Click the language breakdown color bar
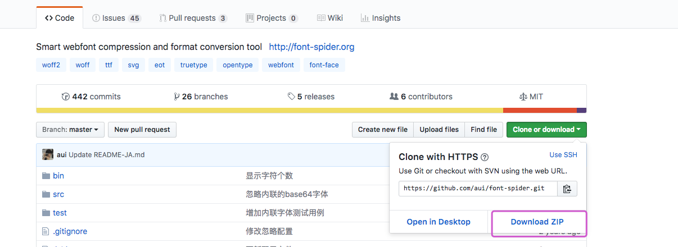 [311, 111]
